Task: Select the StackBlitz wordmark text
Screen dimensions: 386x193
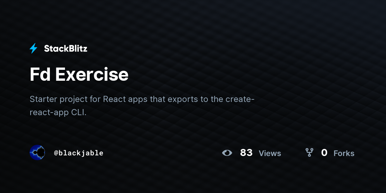Action: coord(66,49)
